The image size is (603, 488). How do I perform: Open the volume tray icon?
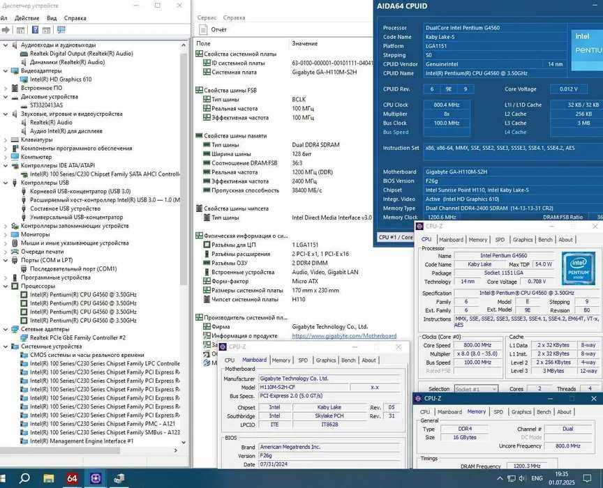click(x=522, y=478)
